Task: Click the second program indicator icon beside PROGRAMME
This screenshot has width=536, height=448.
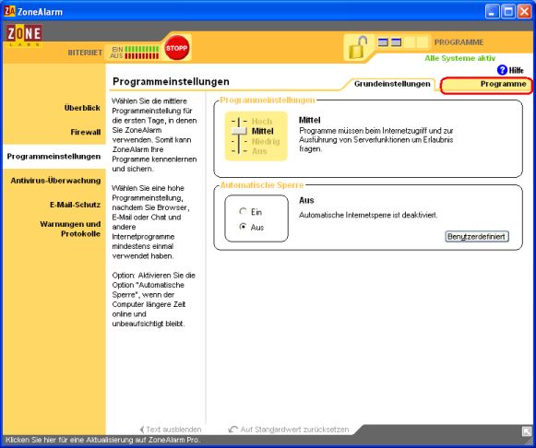Action: (396, 42)
